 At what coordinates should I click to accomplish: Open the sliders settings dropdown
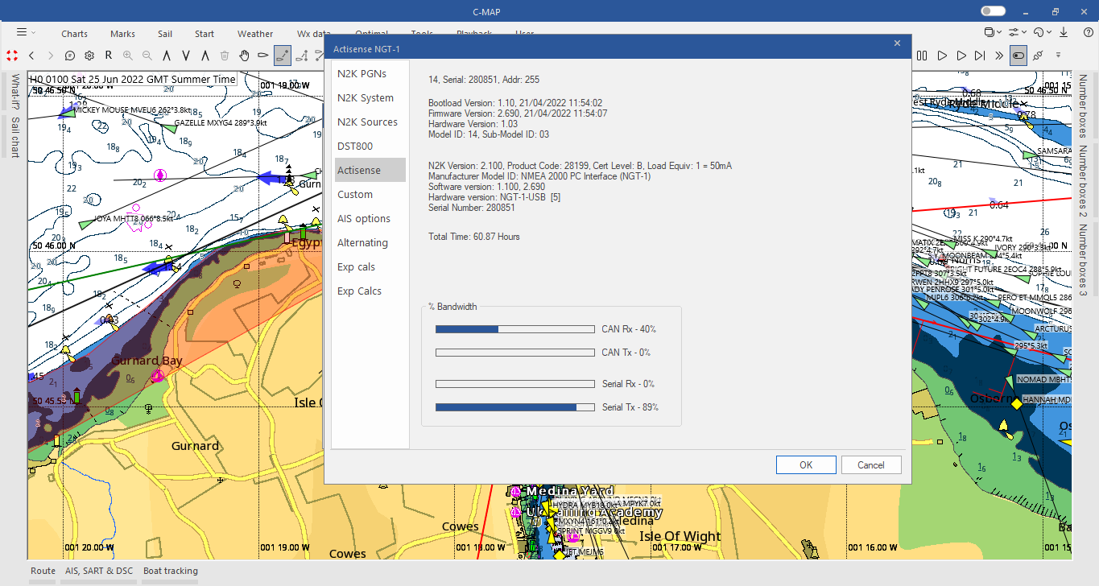(x=1017, y=32)
